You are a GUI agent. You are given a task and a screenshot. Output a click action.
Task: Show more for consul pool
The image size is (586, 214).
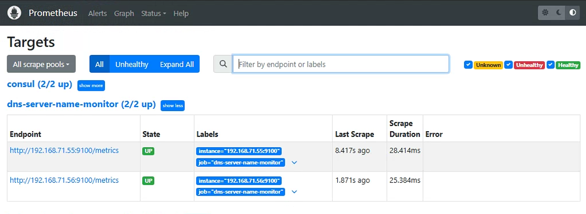tap(91, 85)
